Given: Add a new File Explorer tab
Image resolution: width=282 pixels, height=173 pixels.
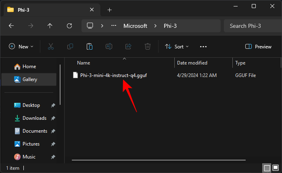Looking at the screenshot, I should click(109, 10).
